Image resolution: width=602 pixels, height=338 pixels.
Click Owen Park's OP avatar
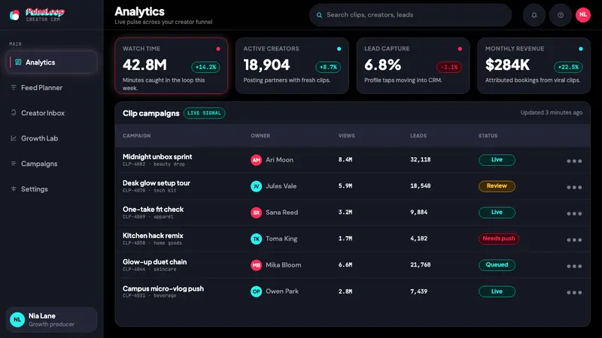pyautogui.click(x=256, y=291)
